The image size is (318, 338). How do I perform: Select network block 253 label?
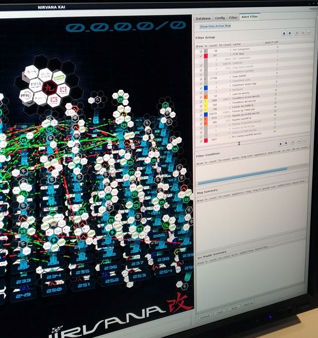(x=139, y=276)
